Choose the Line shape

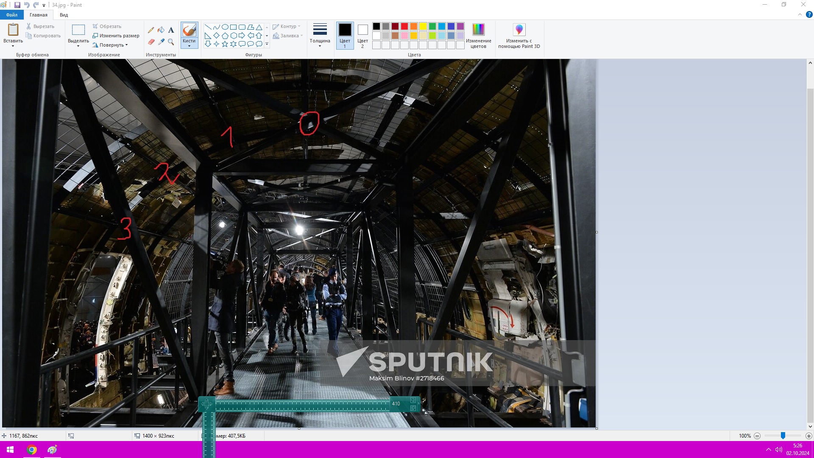(x=208, y=27)
